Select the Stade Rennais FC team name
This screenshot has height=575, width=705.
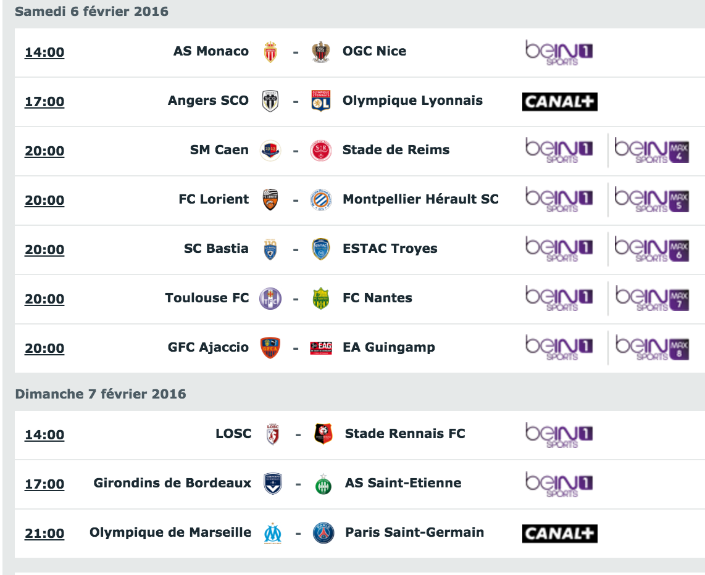pos(404,434)
